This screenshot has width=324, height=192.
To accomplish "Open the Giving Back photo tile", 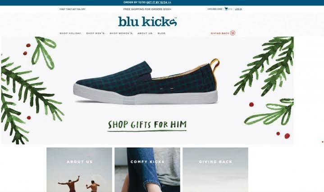I will [x=215, y=170].
